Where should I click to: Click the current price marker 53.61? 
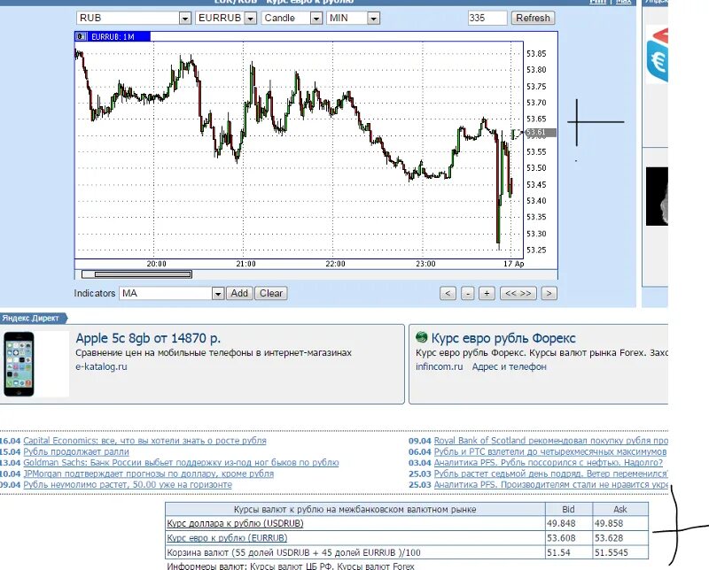pyautogui.click(x=541, y=133)
